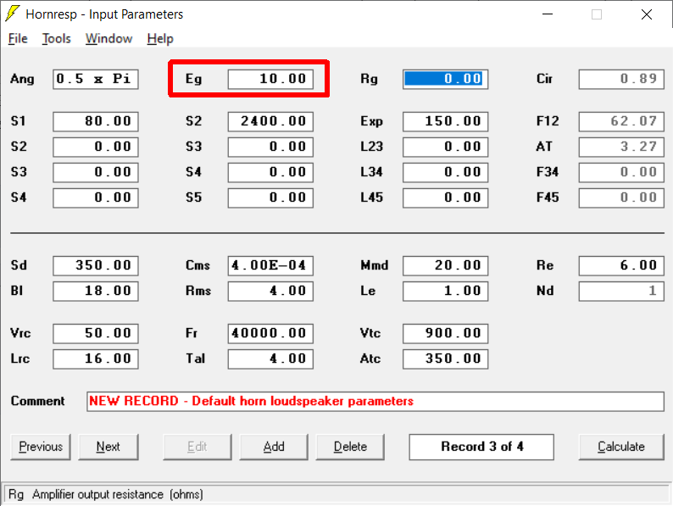673x506 pixels.
Task: Go to the Next record
Action: [x=108, y=447]
